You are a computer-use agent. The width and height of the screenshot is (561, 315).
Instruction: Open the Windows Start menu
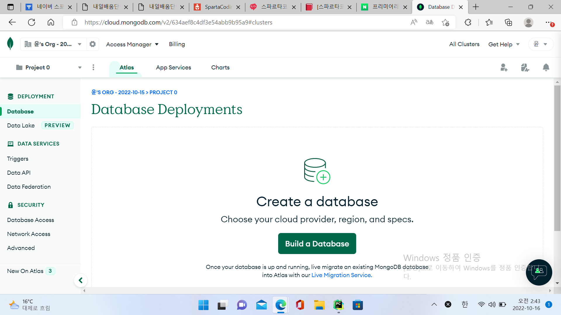pos(203,305)
